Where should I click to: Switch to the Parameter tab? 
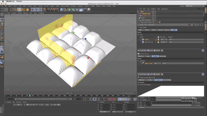click(160, 30)
